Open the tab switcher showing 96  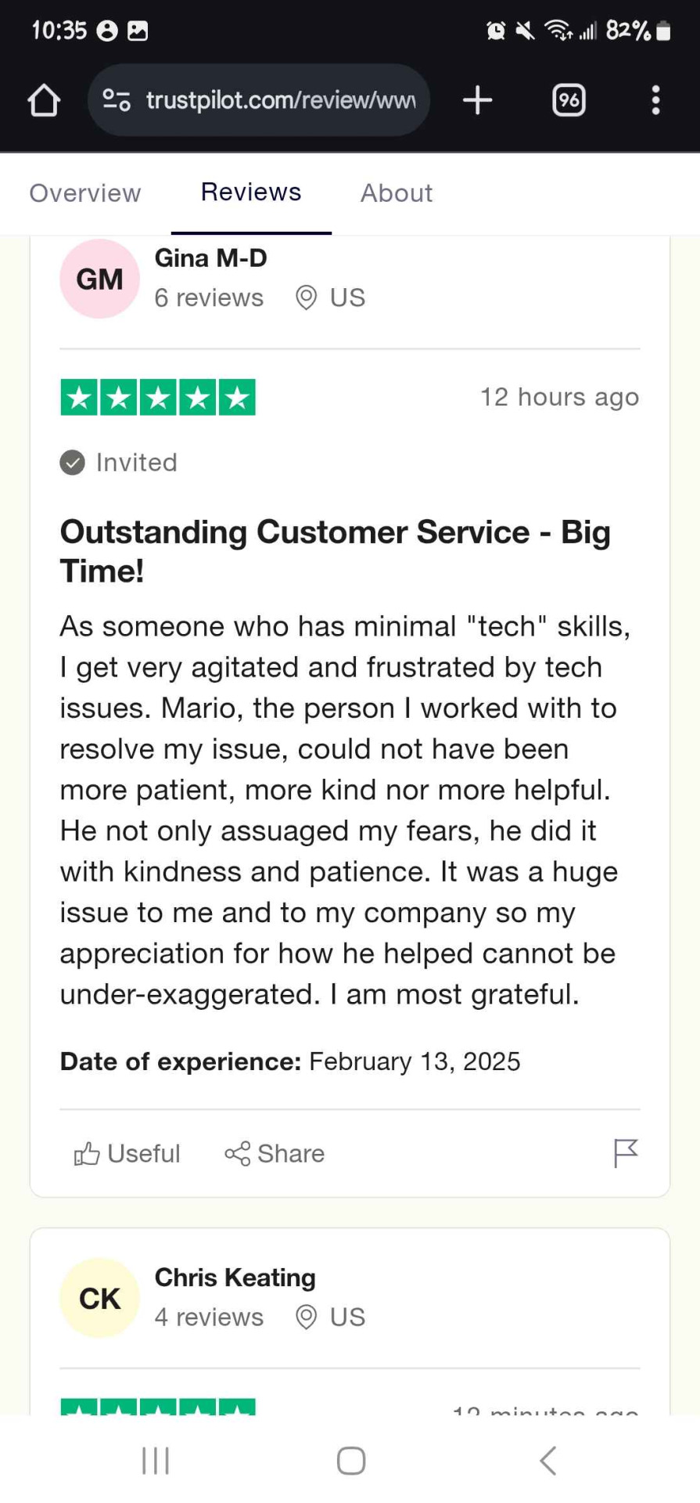point(569,100)
